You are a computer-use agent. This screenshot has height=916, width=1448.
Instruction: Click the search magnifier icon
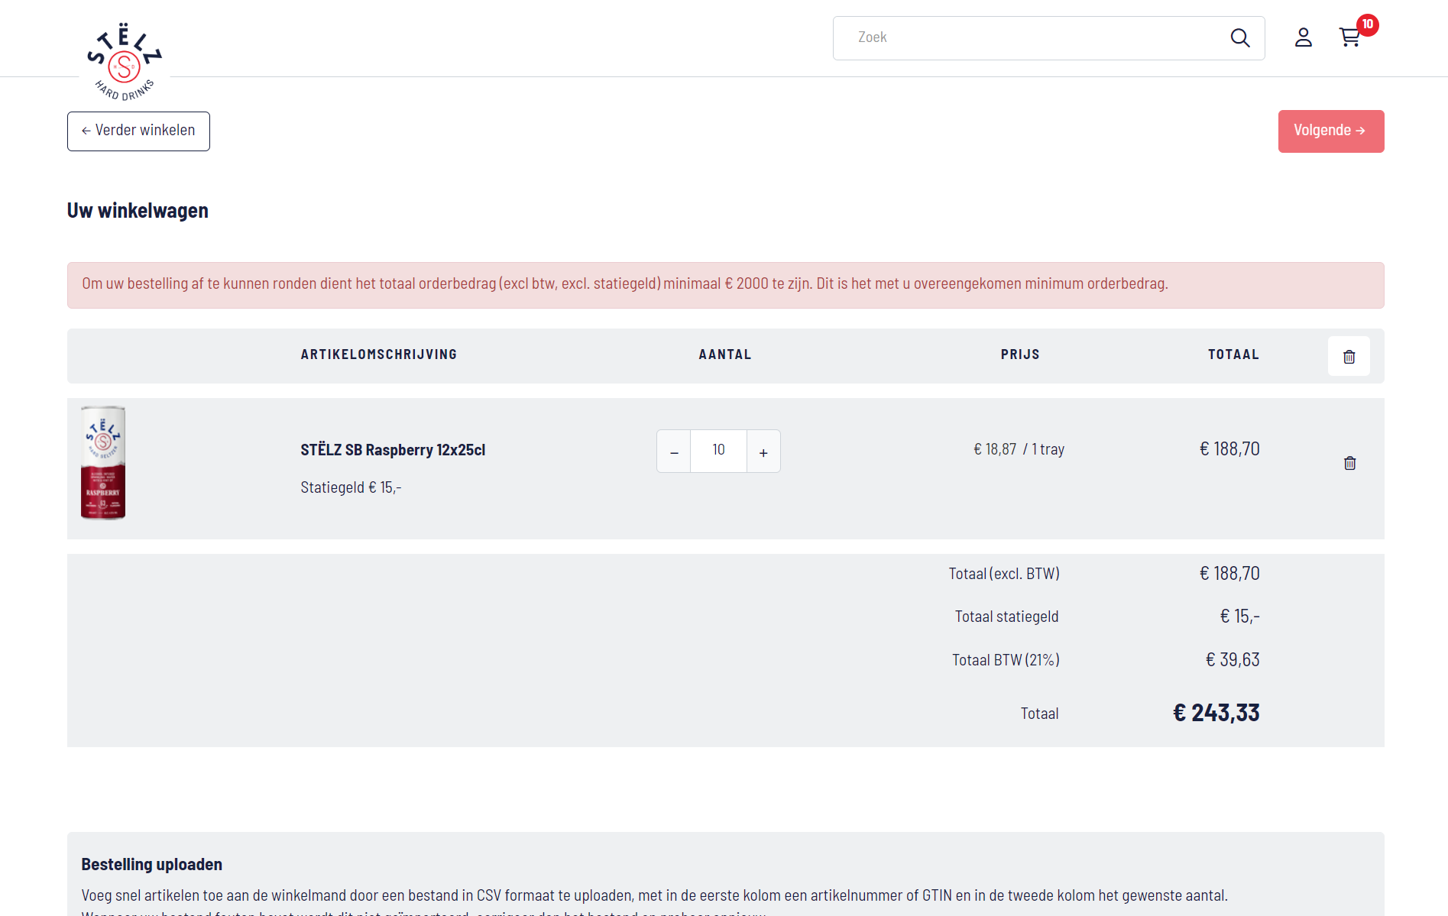[x=1240, y=38]
